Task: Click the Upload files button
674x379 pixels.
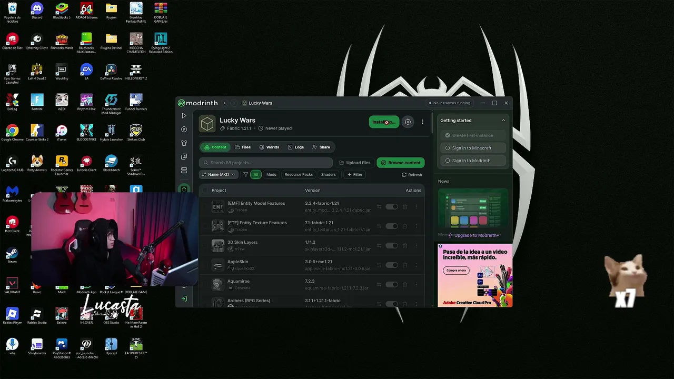Action: 355,163
